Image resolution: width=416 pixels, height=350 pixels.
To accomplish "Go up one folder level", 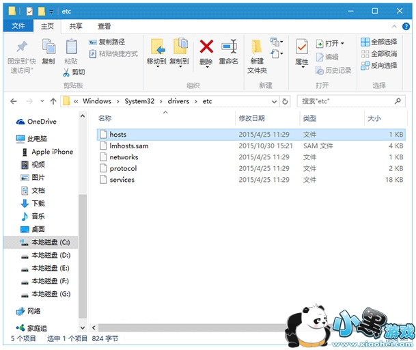I will 53,101.
